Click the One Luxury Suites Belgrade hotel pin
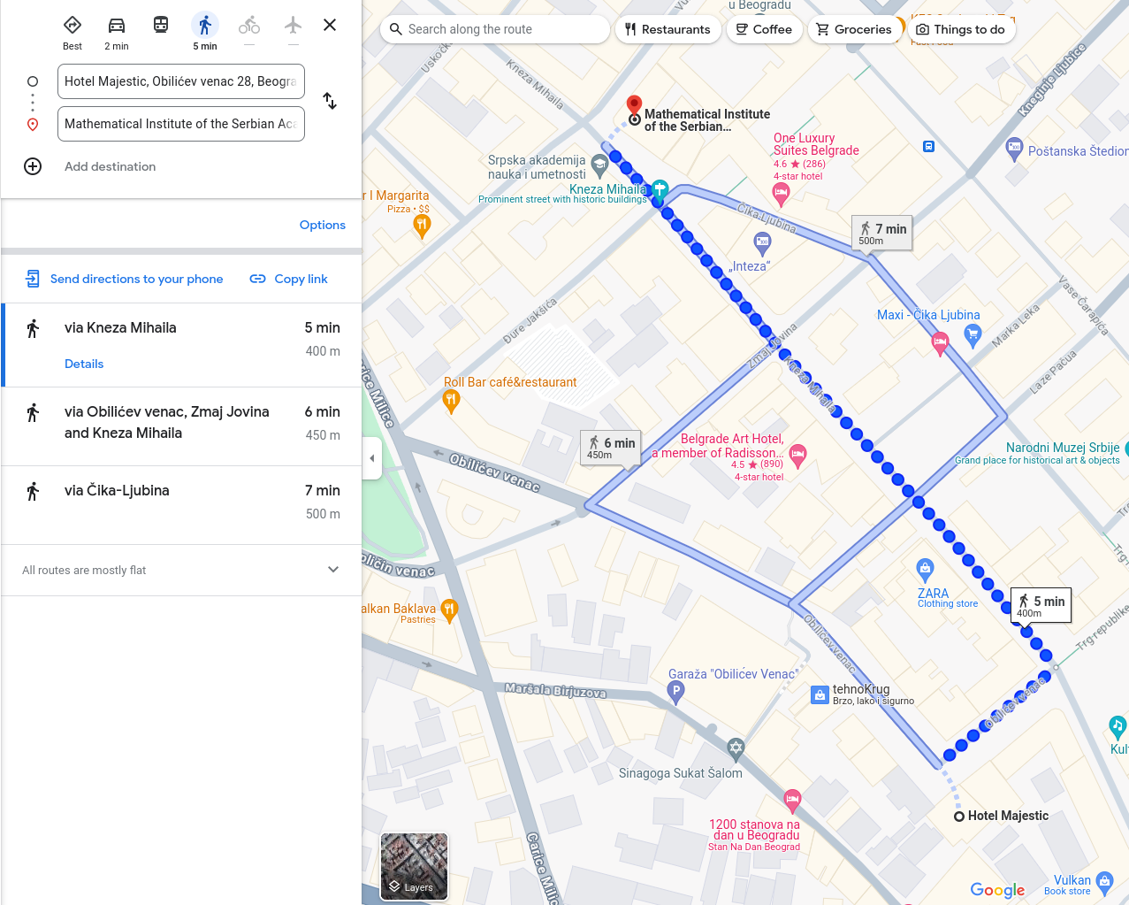Image resolution: width=1129 pixels, height=905 pixels. 781,193
